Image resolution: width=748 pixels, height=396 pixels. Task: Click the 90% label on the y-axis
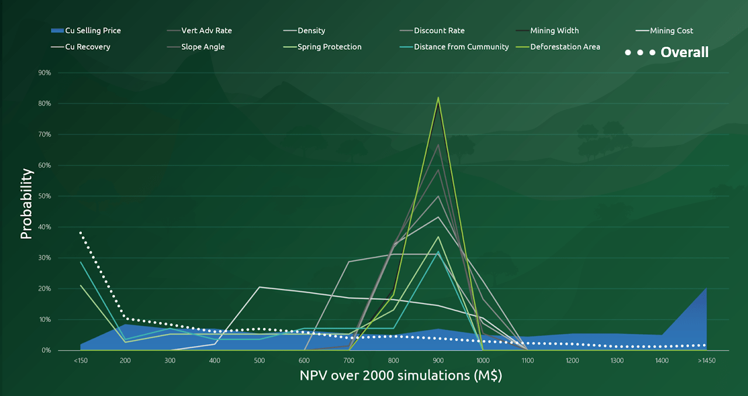point(45,73)
